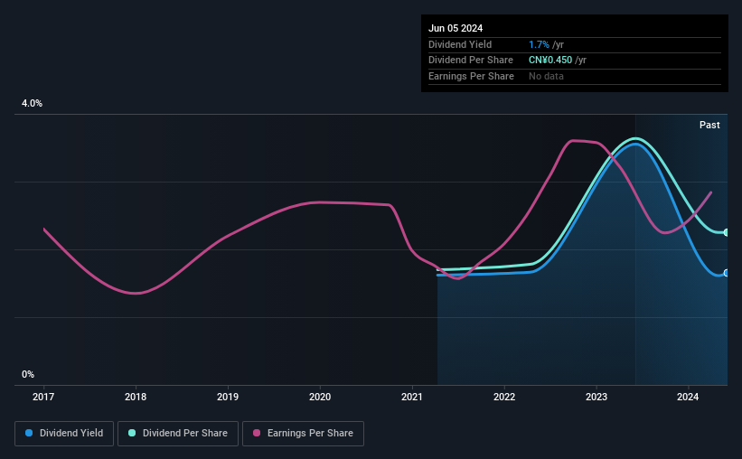This screenshot has width=742, height=459.
Task: Select the 2020 x-axis label
Action: pos(320,397)
